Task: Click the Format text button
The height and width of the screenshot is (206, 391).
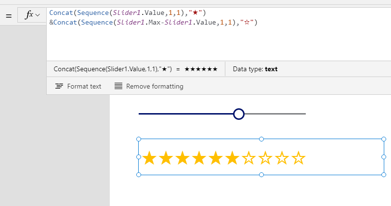Action: click(78, 86)
